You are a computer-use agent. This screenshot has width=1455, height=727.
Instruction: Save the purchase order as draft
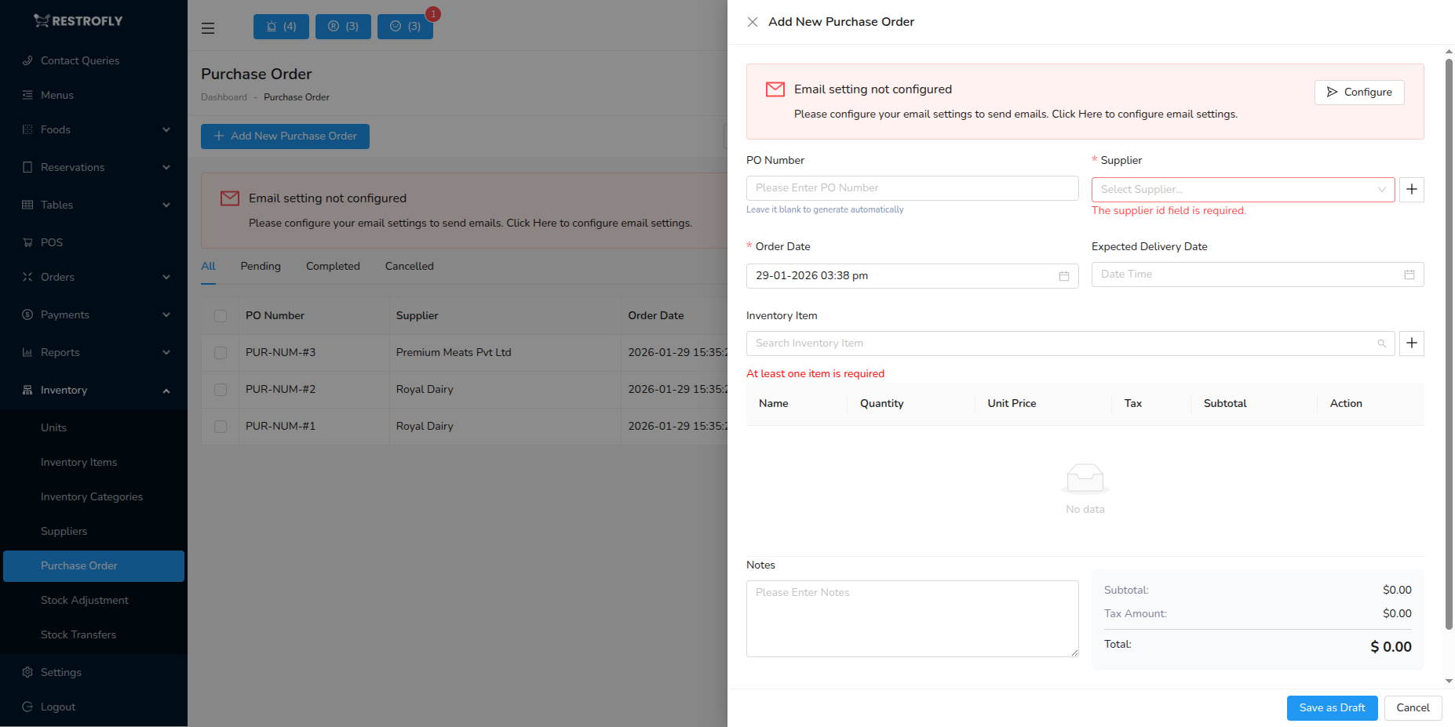pos(1332,707)
